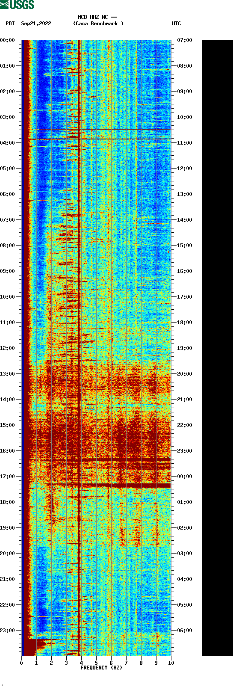Click the date Sep21,2022
Screen dimensions: 236x690
(x=36, y=24)
